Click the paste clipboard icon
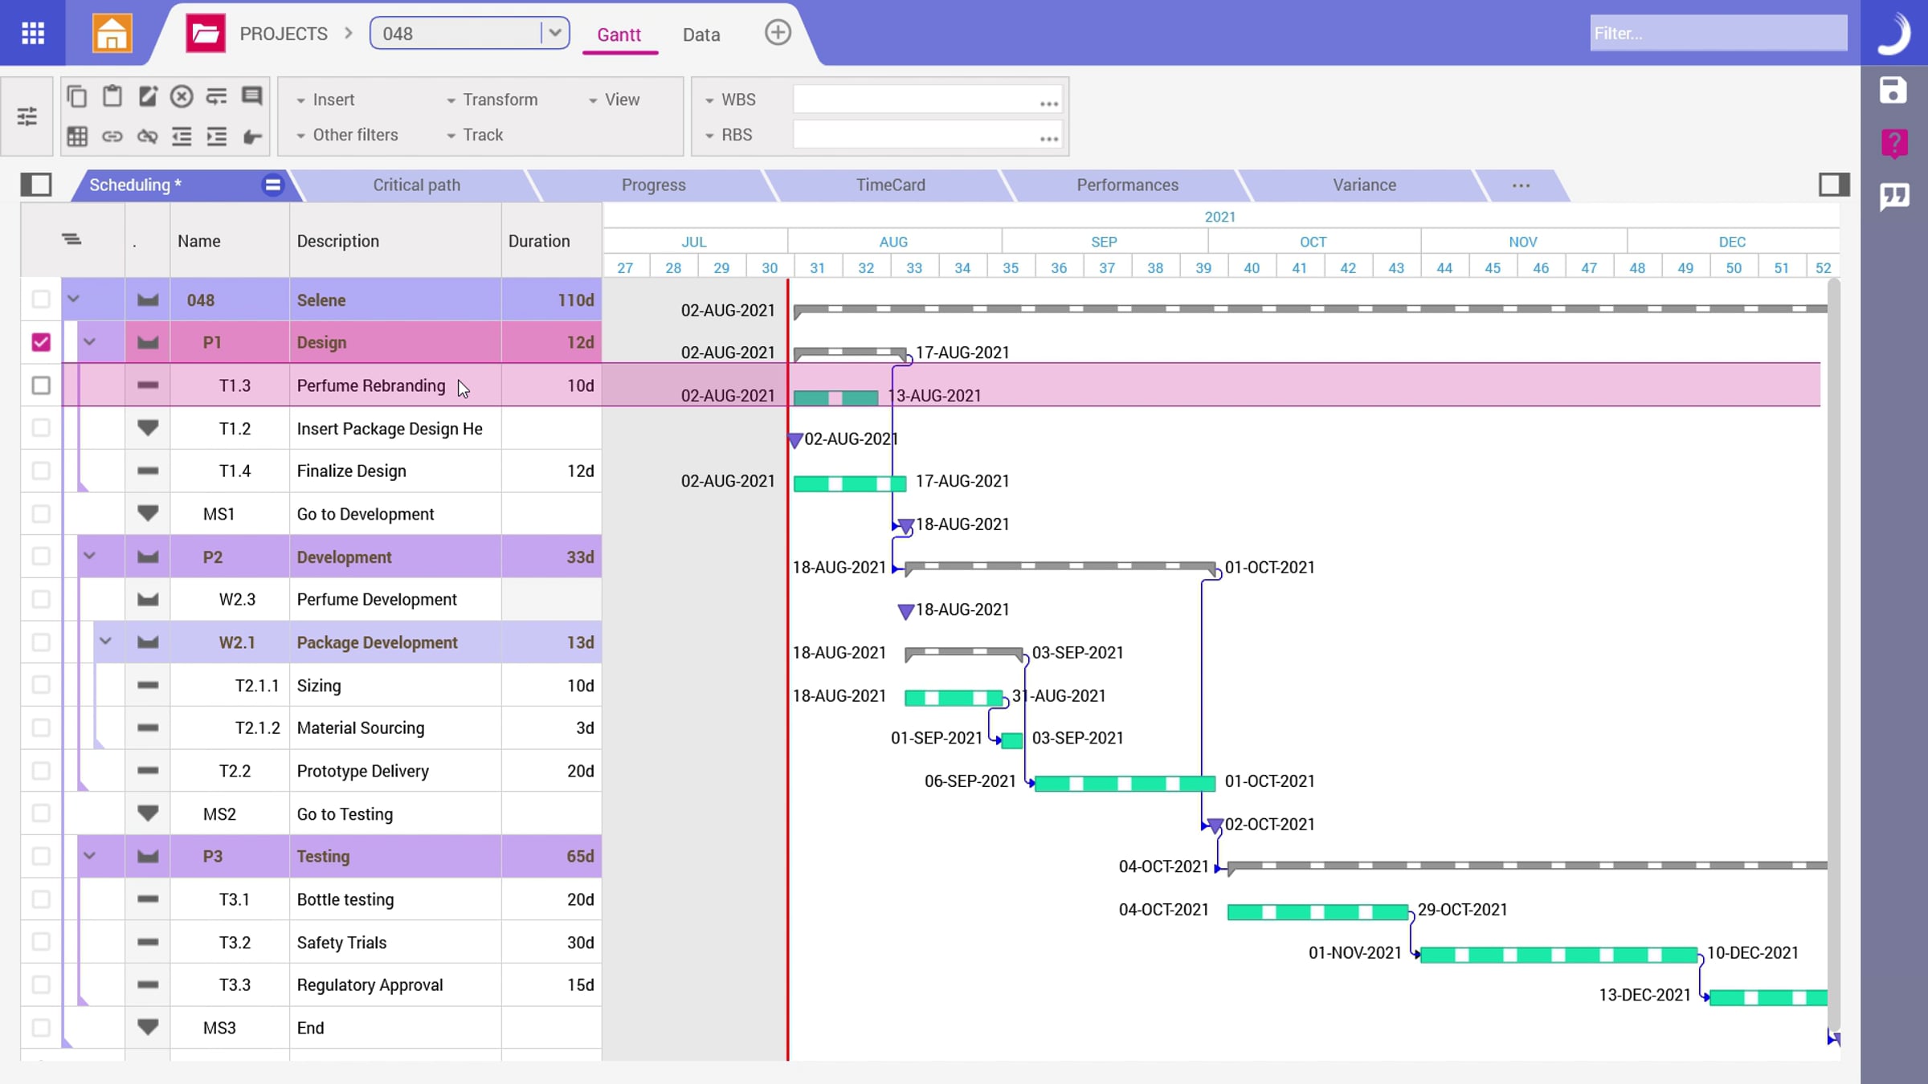 (112, 96)
